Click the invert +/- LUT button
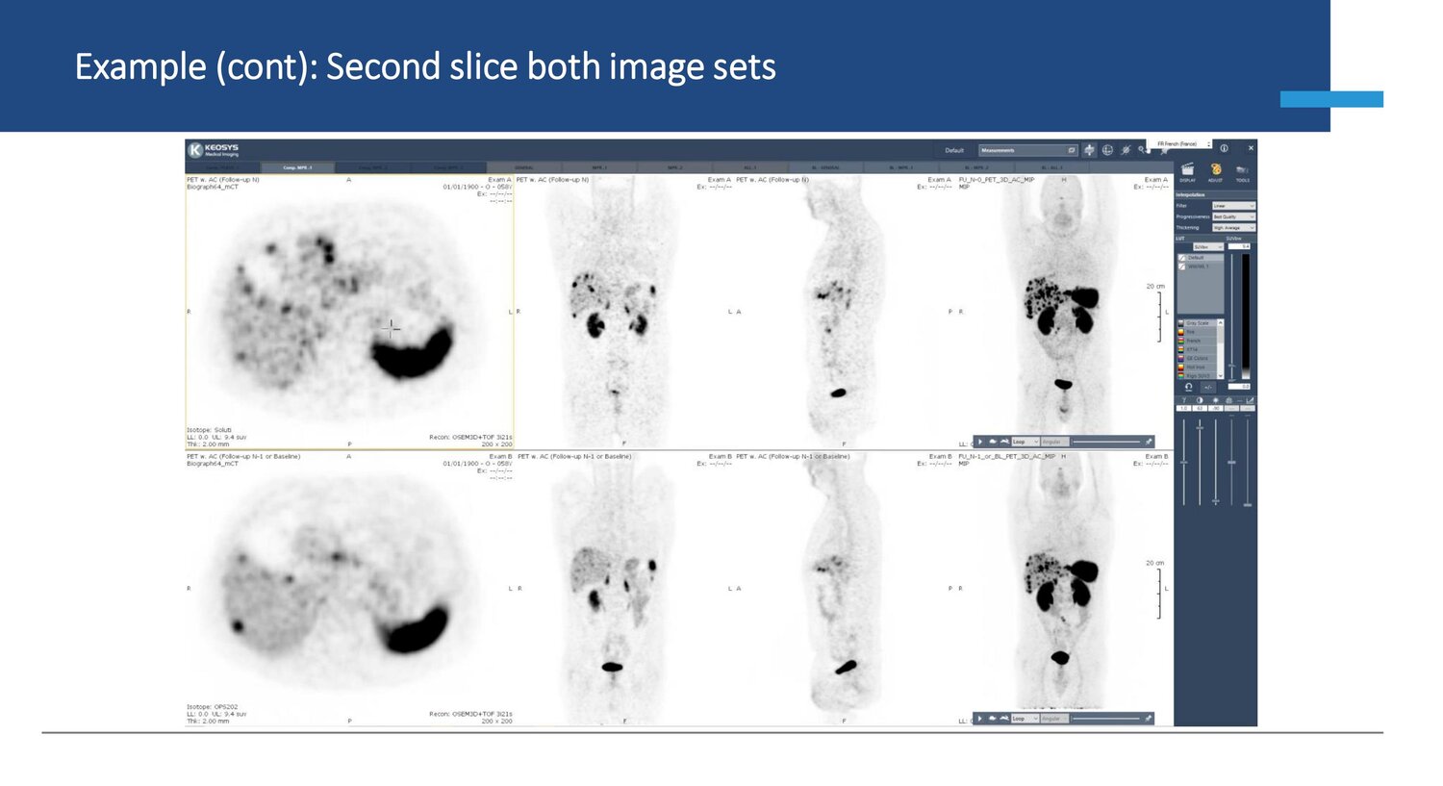1443x786 pixels. [x=1208, y=387]
